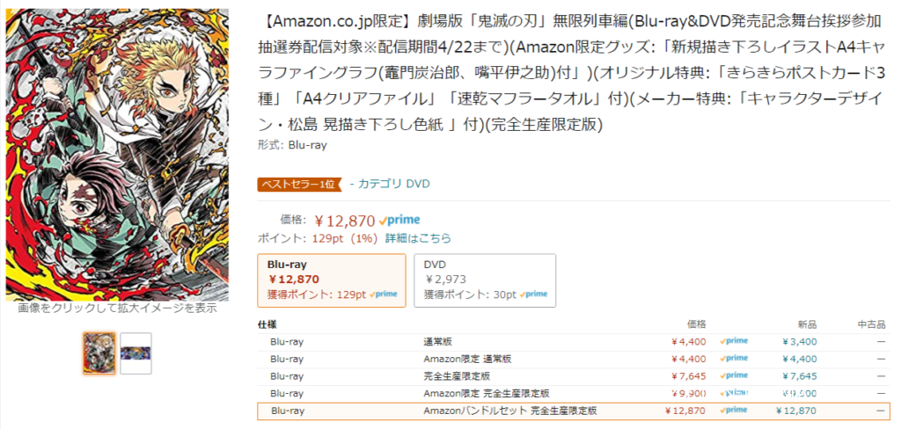
Task: Open new offers priced ¥12,870
Action: click(795, 411)
